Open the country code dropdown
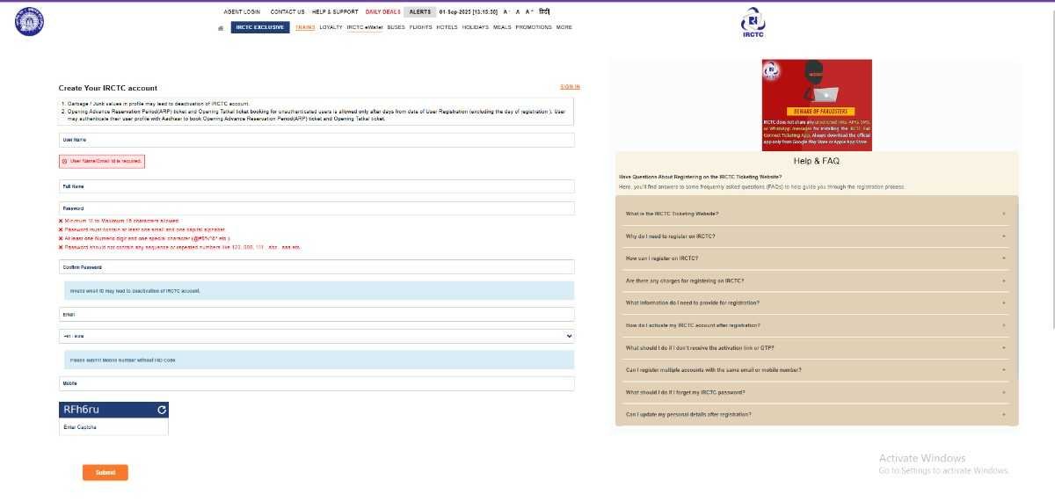Screen dimensions: 1055x502 click(x=316, y=336)
